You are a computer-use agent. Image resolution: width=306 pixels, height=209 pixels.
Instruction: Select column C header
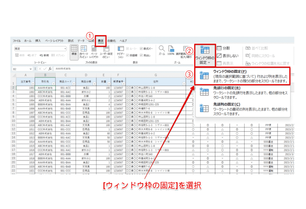tap(66, 75)
